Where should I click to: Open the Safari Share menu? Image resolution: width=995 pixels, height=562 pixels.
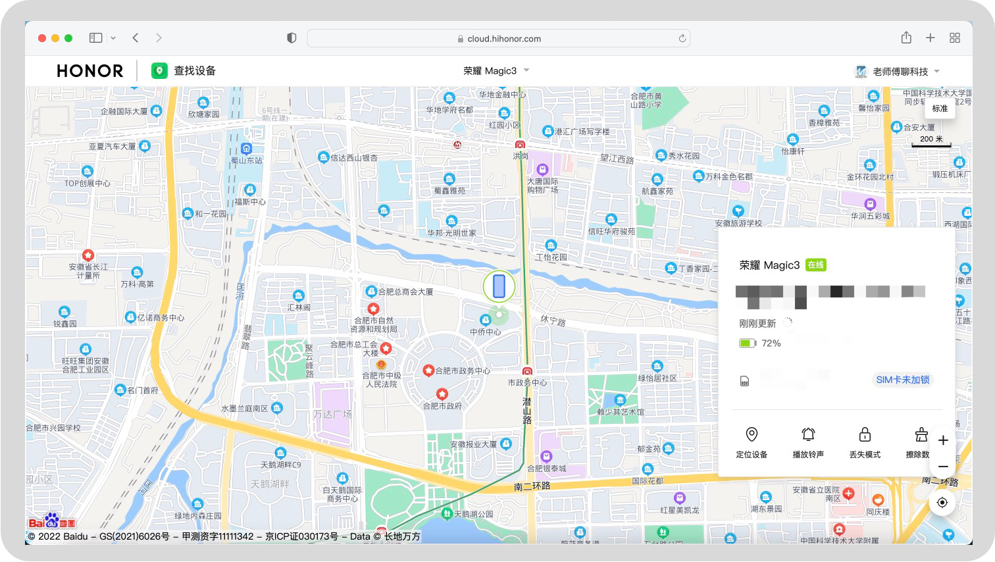pos(906,38)
